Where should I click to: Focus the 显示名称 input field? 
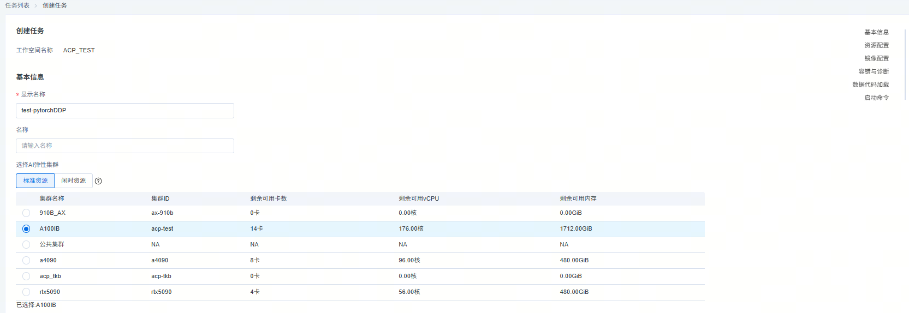125,111
